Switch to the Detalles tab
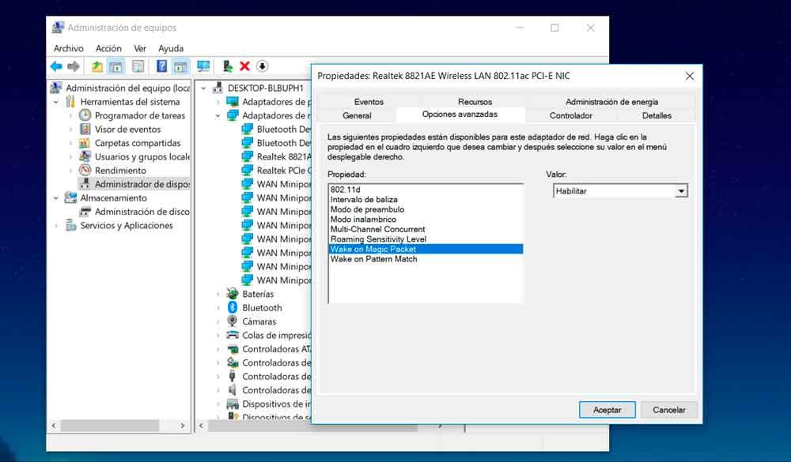This screenshot has width=791, height=462. click(x=657, y=115)
